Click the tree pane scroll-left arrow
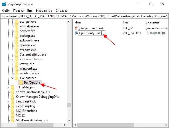The image size is (169, 128). [3, 125]
